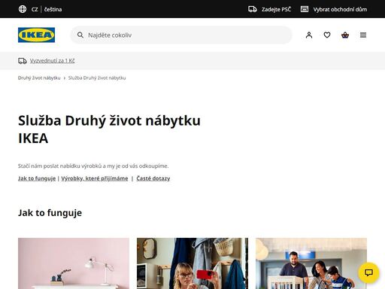The width and height of the screenshot is (385, 289).
Task: Go to Druhý život nábytku breadcrumb
Action: click(39, 78)
